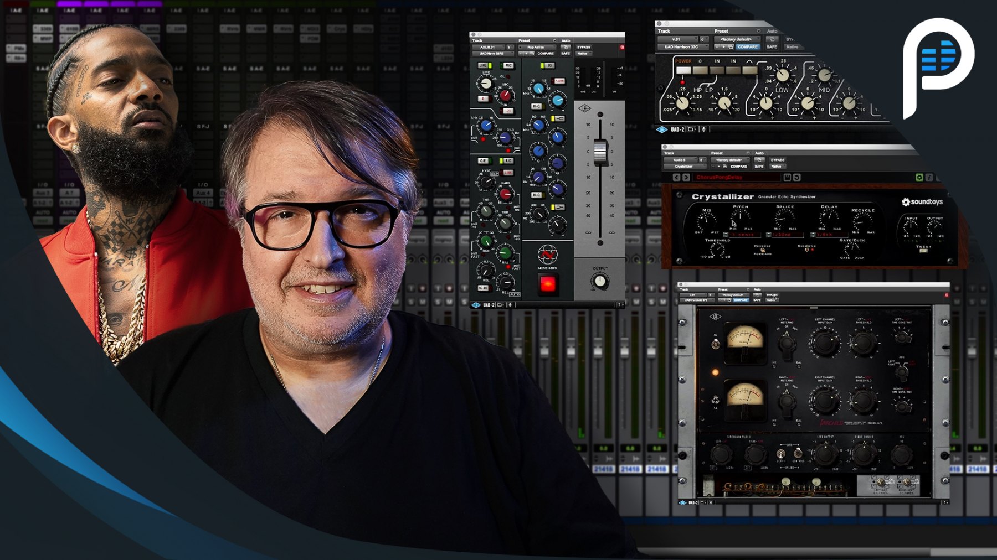
Task: Click the LINE gain knob on Neve 88RS
Action: coord(486,84)
